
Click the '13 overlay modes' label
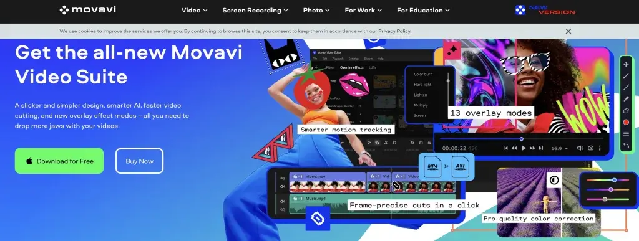click(x=491, y=113)
